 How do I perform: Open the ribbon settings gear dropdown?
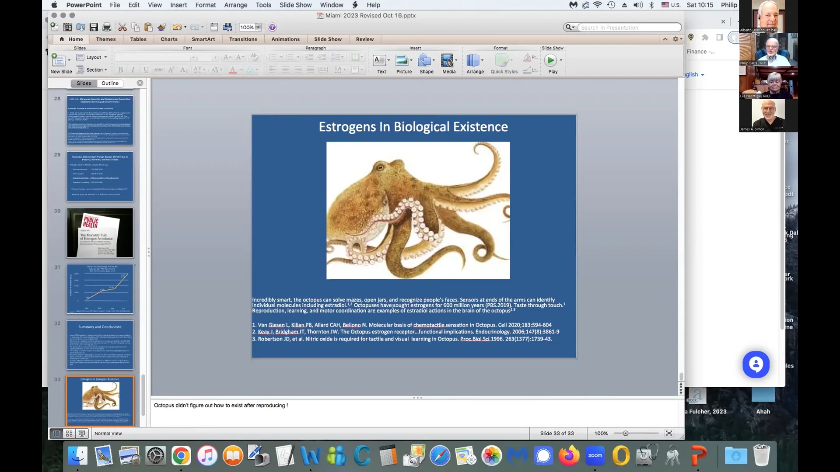(677, 39)
